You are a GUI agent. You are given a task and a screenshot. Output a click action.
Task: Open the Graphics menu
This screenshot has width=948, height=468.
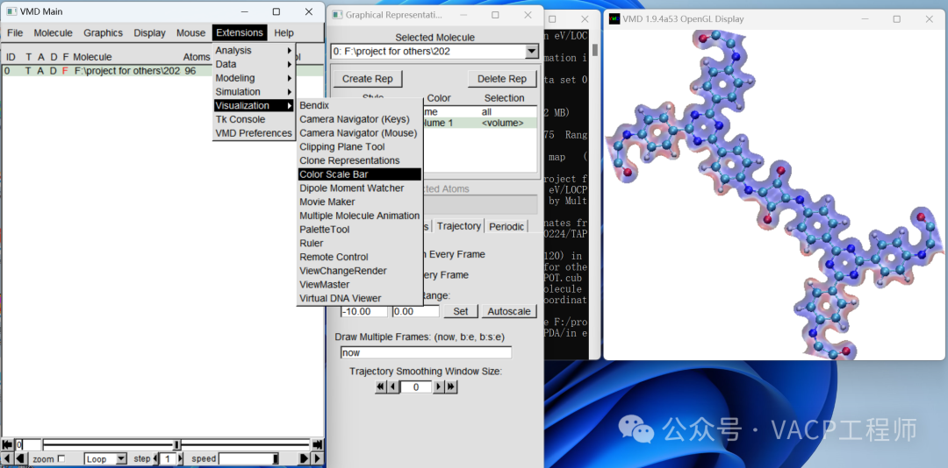103,32
